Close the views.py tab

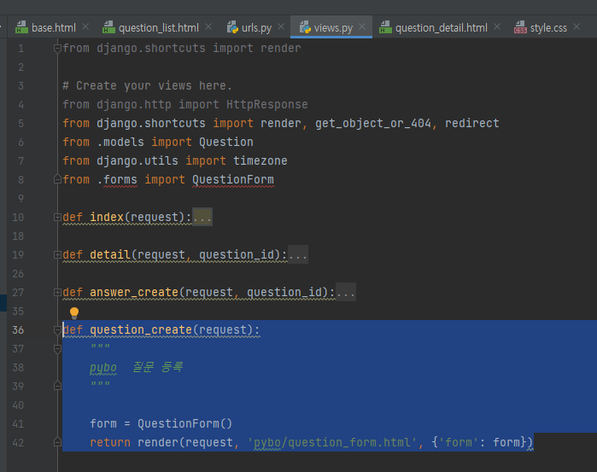[x=362, y=27]
